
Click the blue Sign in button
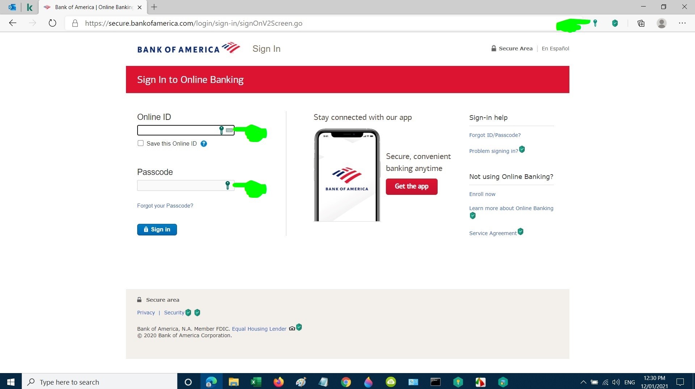pyautogui.click(x=157, y=230)
